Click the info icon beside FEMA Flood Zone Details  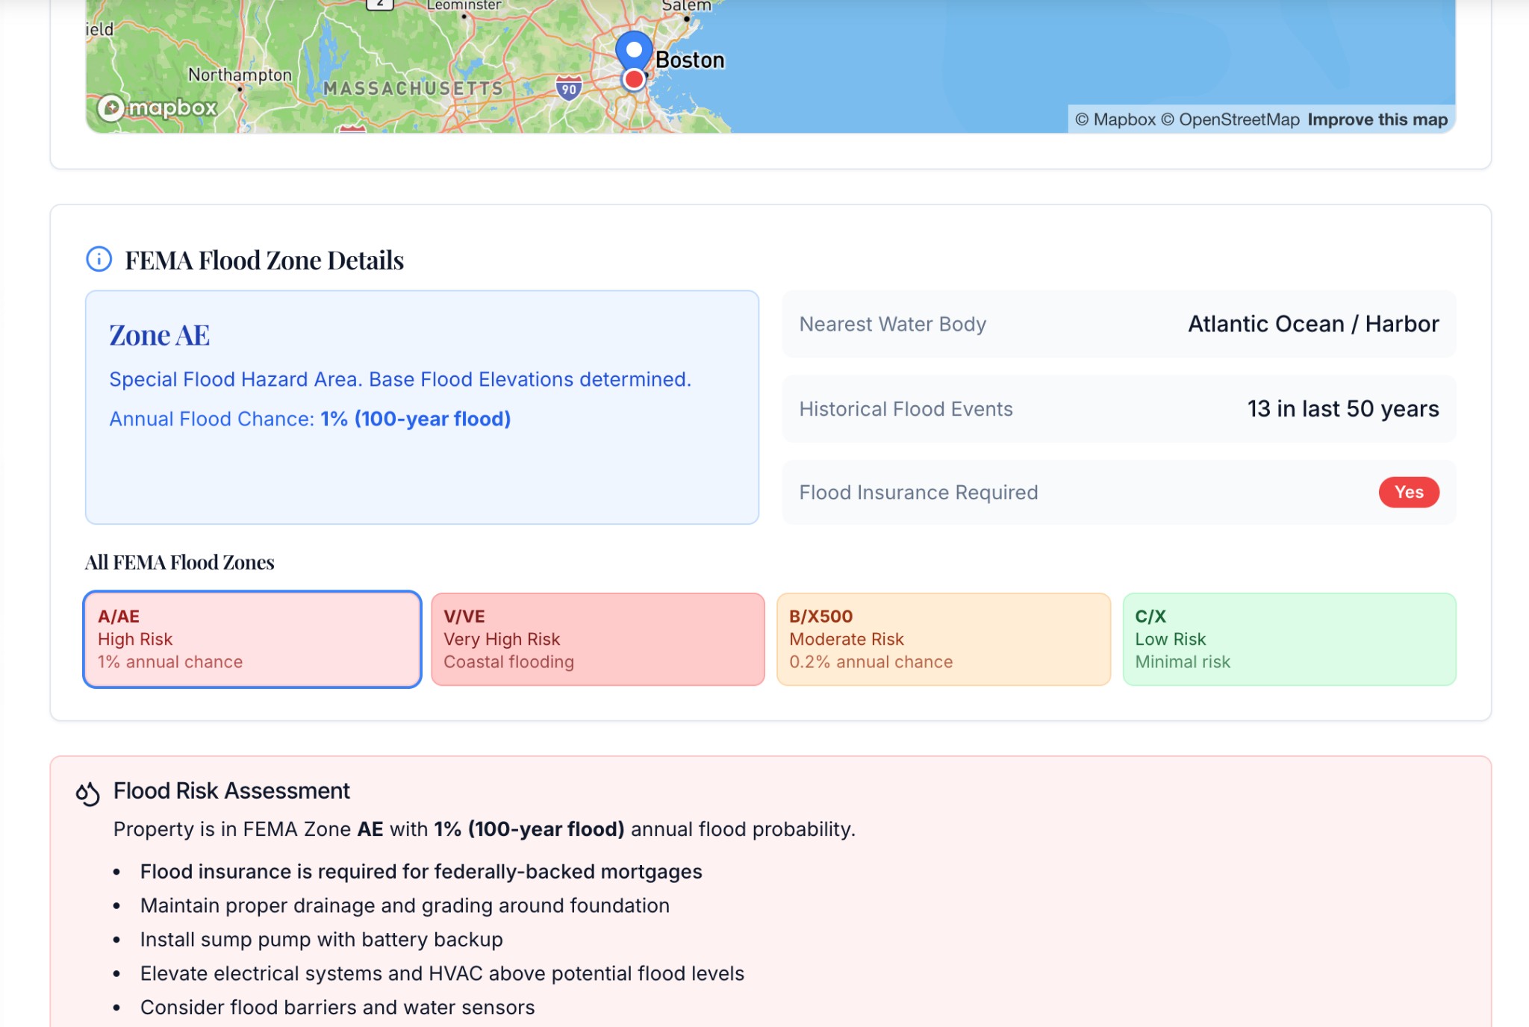pyautogui.click(x=99, y=259)
